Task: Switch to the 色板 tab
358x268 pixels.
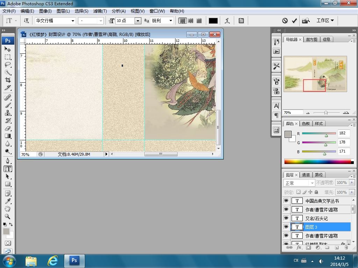Action: pyautogui.click(x=306, y=124)
